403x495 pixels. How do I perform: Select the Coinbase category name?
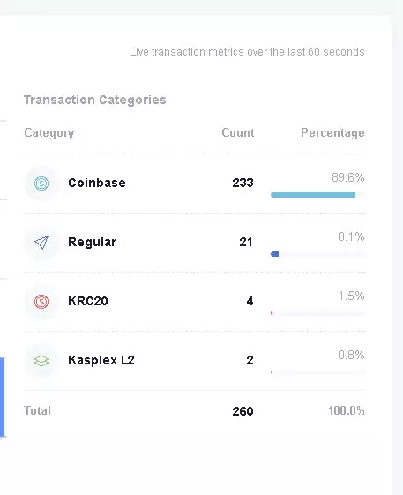coord(97,183)
